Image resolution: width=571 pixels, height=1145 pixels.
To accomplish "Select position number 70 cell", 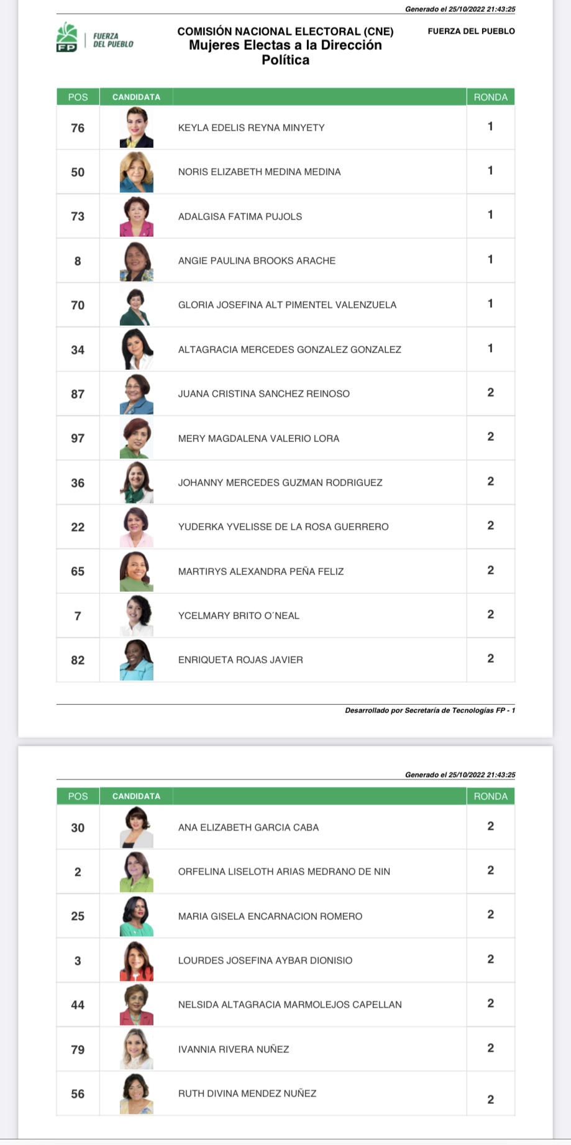I will 78,305.
